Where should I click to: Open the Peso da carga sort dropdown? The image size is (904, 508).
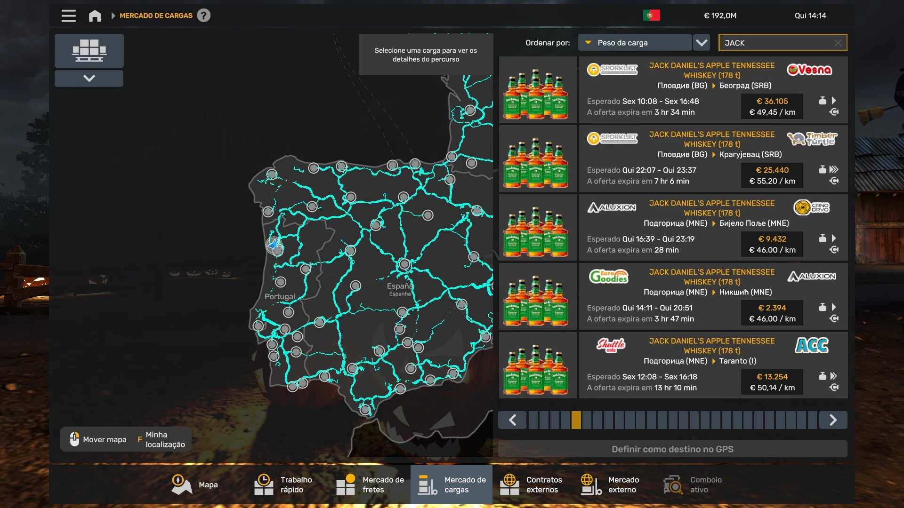click(x=635, y=43)
